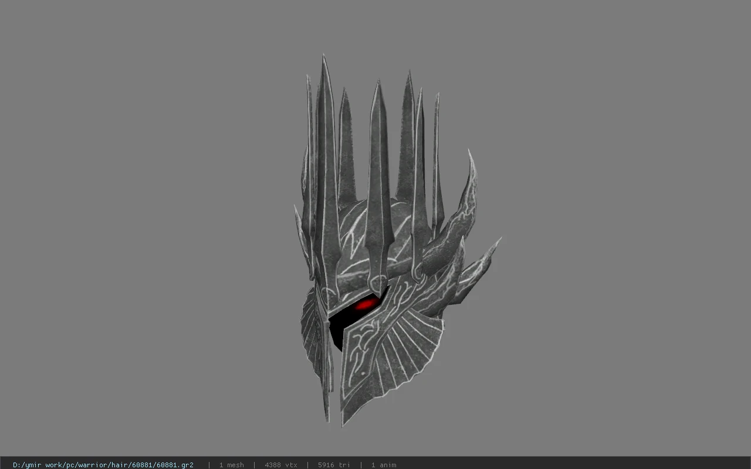
Task: Select the "1 mesh" status entry
Action: coord(231,465)
